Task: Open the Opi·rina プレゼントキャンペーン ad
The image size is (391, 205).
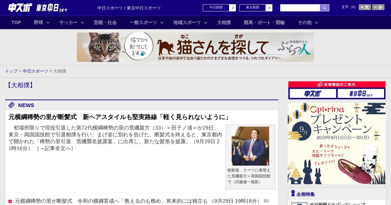Action: [337, 143]
